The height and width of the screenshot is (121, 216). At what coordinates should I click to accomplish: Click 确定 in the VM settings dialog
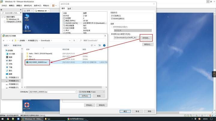coord(125,111)
